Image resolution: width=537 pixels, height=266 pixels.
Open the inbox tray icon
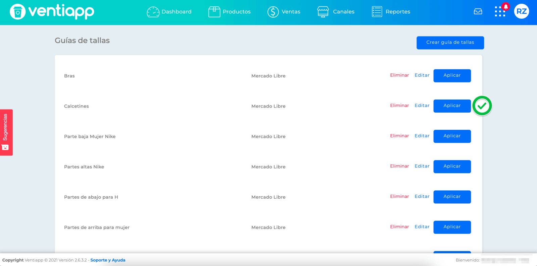[478, 12]
